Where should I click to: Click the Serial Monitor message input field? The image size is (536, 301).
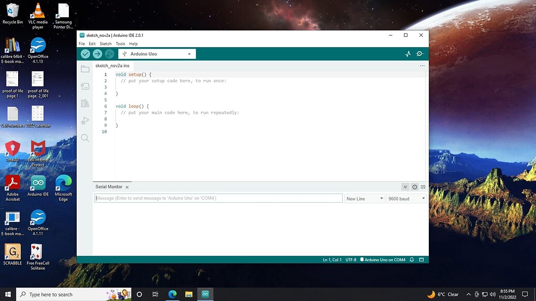(218, 198)
